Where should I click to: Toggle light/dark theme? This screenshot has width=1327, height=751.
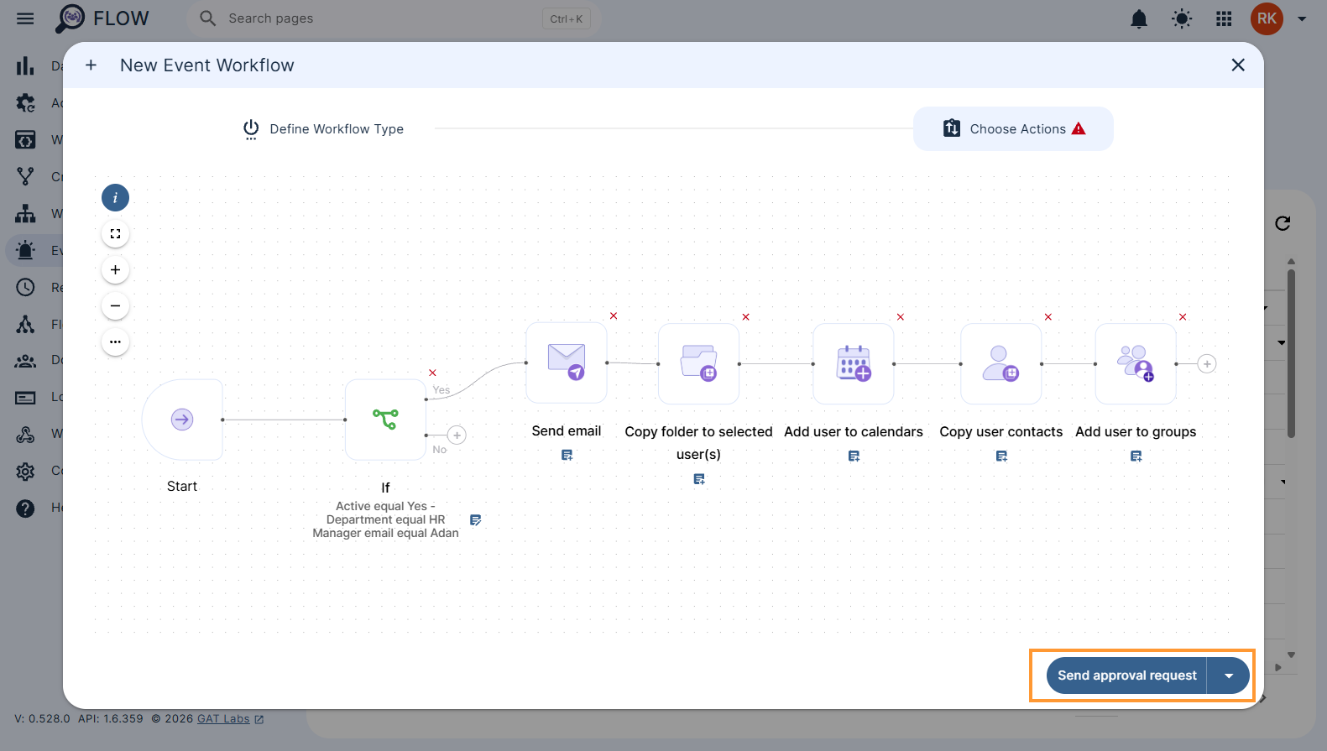[x=1182, y=18]
